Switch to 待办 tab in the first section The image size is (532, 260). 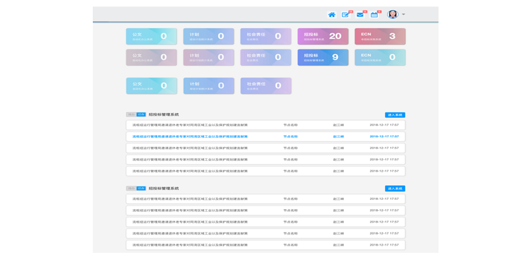(x=131, y=114)
